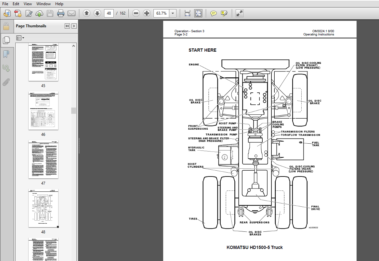The height and width of the screenshot is (261, 379).
Task: Collapse panel with the double-left arrow button
Action: tap(67, 26)
